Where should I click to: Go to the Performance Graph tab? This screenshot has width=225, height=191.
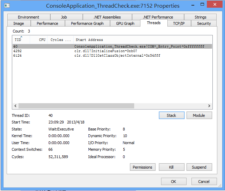click(87, 23)
